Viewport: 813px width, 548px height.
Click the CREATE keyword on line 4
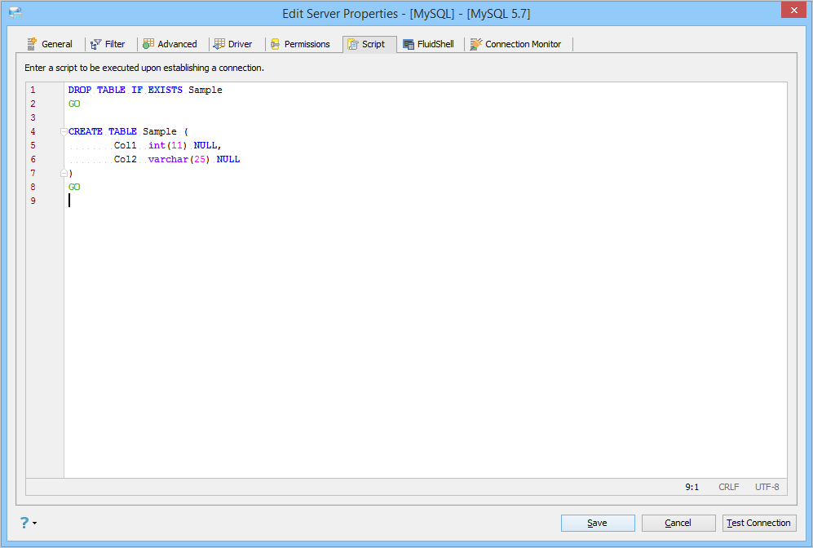point(86,131)
